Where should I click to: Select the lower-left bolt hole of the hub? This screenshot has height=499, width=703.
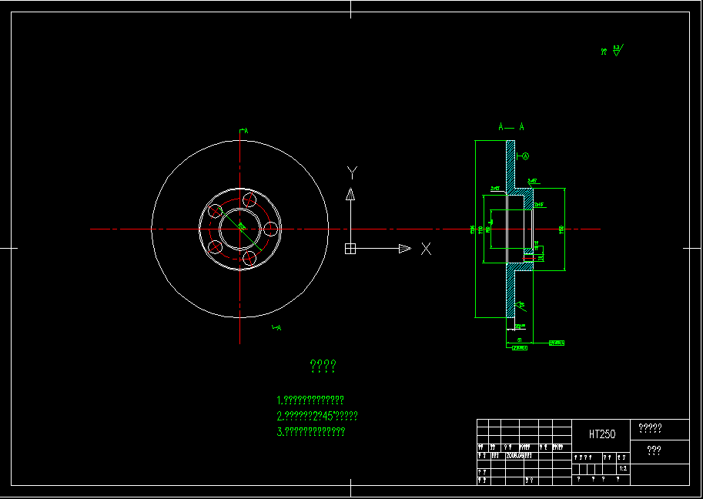pyautogui.click(x=215, y=247)
